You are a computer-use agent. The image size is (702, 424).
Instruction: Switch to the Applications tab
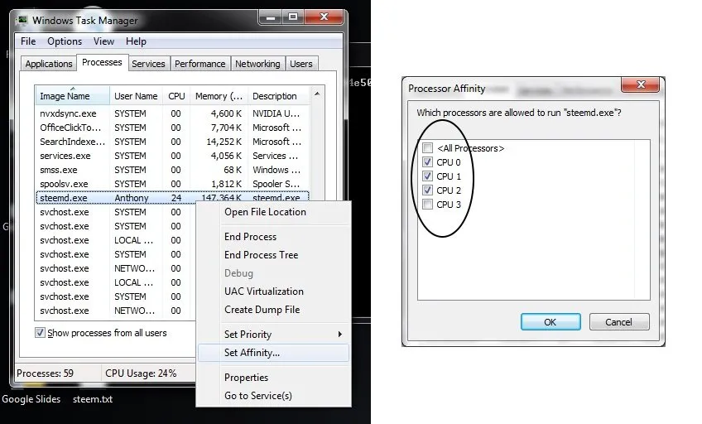tap(49, 64)
